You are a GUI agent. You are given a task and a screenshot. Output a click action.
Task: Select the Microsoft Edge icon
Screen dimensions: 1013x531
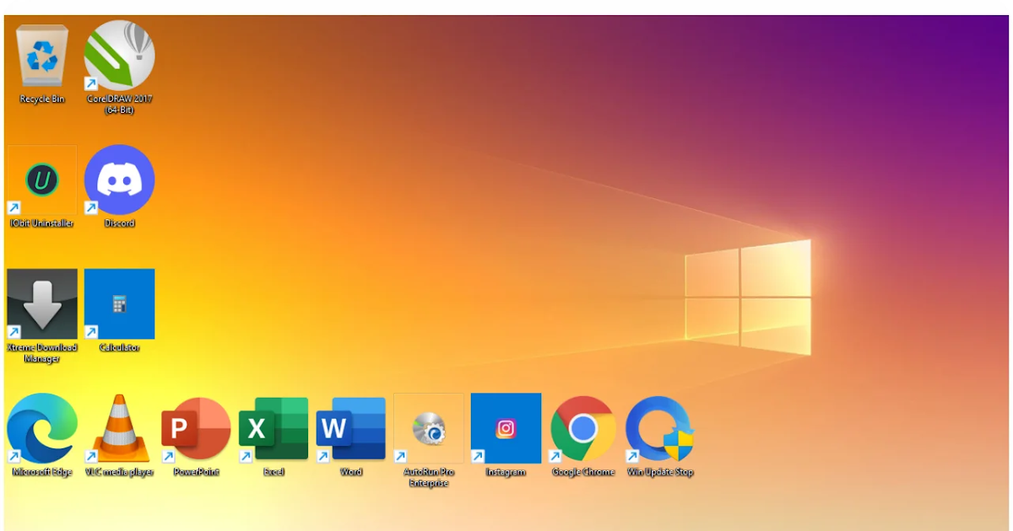click(x=41, y=428)
